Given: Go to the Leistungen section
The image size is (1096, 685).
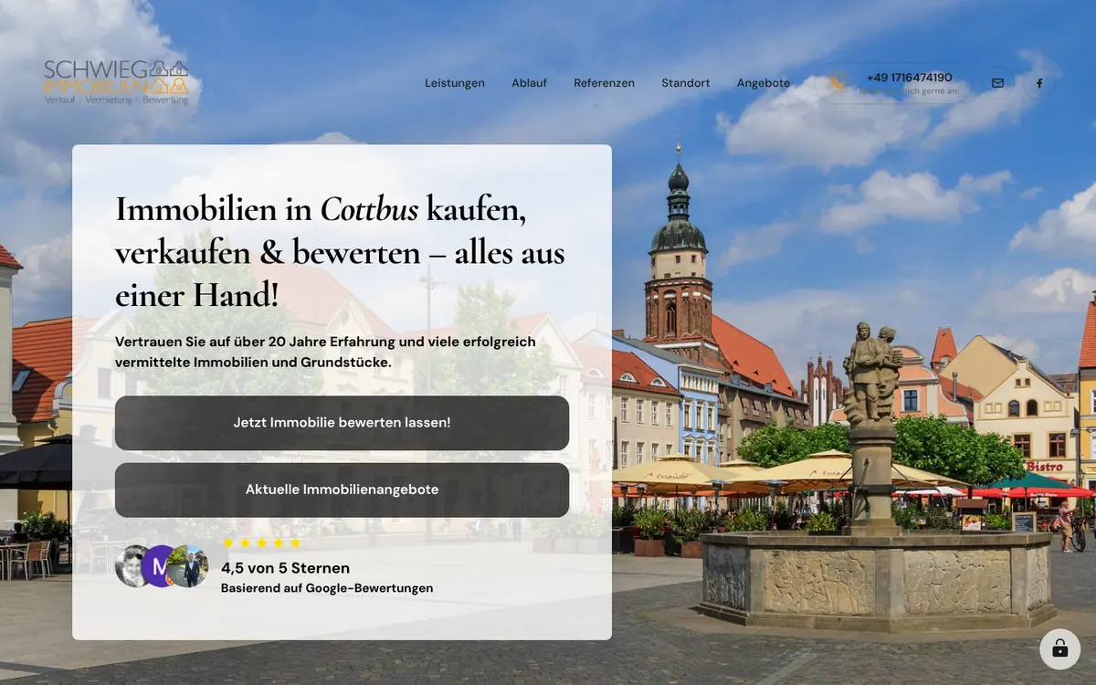Looking at the screenshot, I should pos(455,83).
